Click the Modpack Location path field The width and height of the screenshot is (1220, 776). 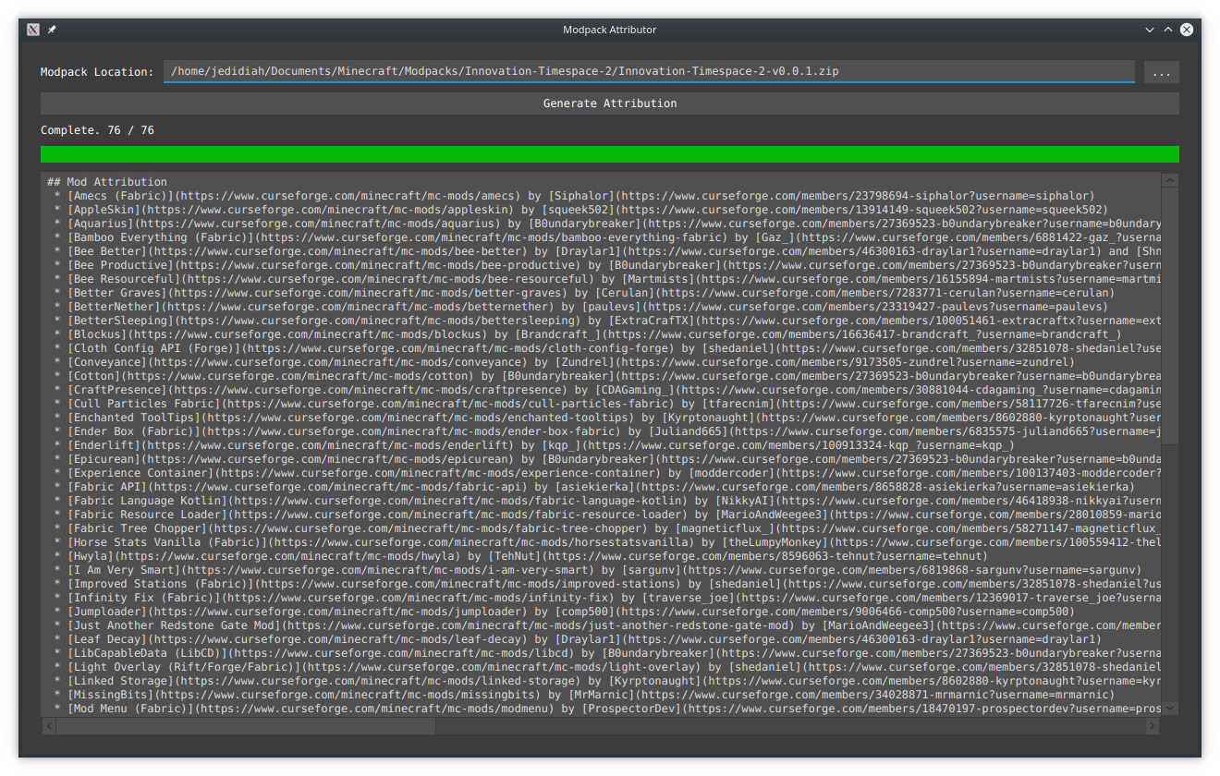(x=649, y=71)
